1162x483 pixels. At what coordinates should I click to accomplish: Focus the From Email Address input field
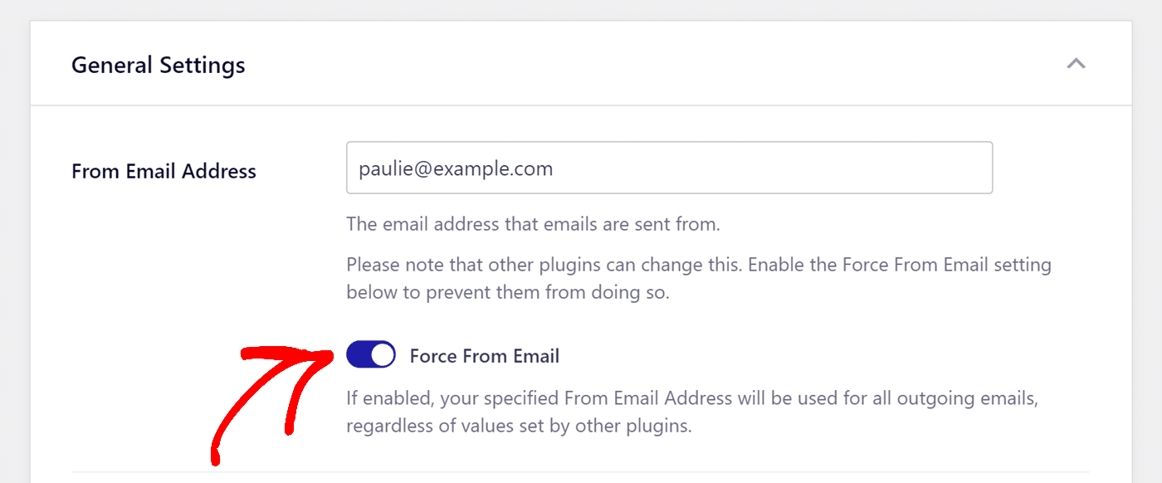coord(668,168)
